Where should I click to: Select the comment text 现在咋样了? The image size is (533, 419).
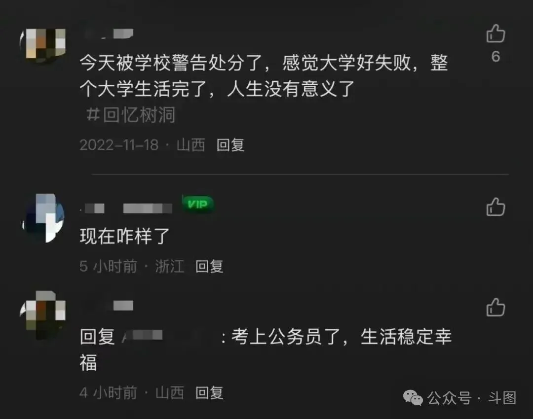click(x=125, y=236)
